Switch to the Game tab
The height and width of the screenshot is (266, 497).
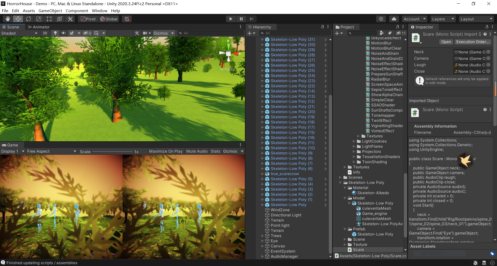(x=10, y=145)
